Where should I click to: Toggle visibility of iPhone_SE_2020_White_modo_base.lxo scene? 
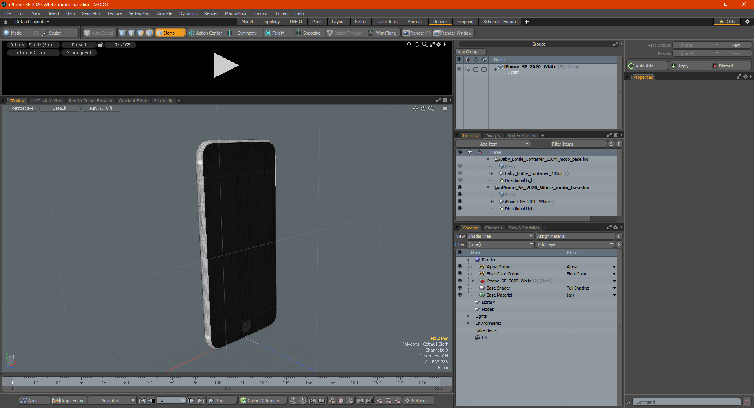coord(459,188)
